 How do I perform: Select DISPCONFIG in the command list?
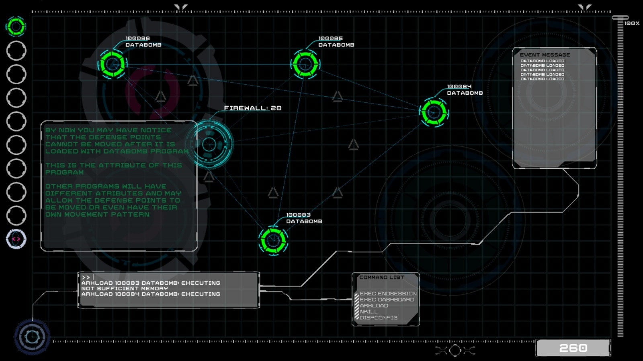click(x=379, y=318)
